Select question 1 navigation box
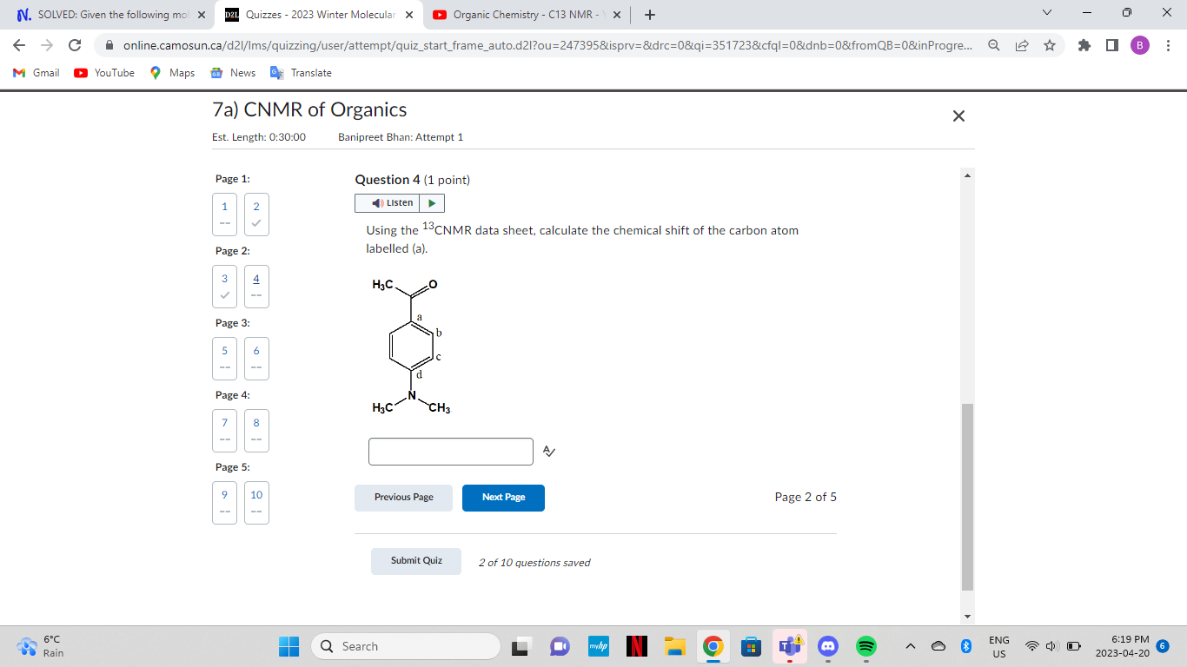Viewport: 1187px width, 667px height. click(x=224, y=215)
